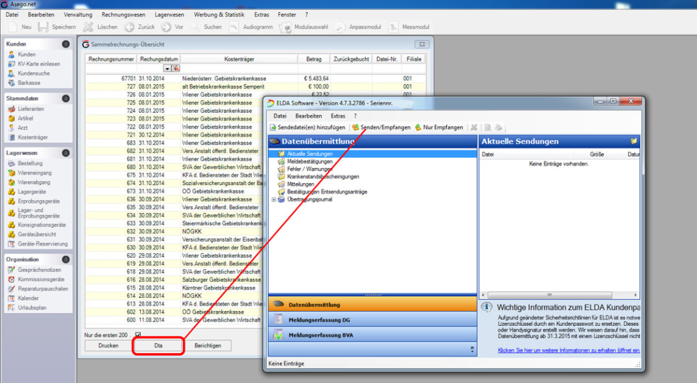This screenshot has width=697, height=383.
Task: Collapse the Lagerwesen sidebar panel
Action: [x=66, y=153]
